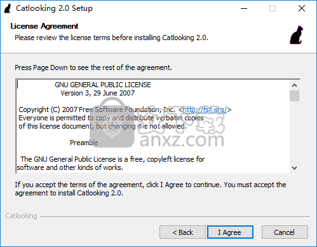317x247 pixels.
Task: Click the black cat logo in the header
Action: coord(297,35)
